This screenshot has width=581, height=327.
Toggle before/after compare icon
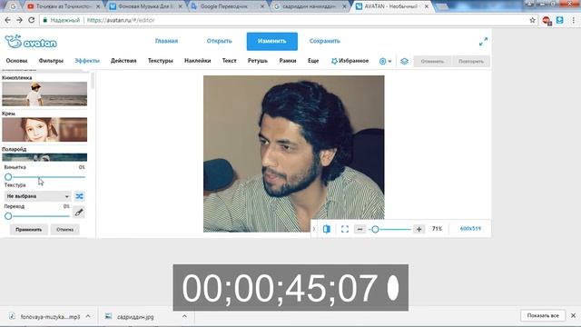[x=327, y=229]
